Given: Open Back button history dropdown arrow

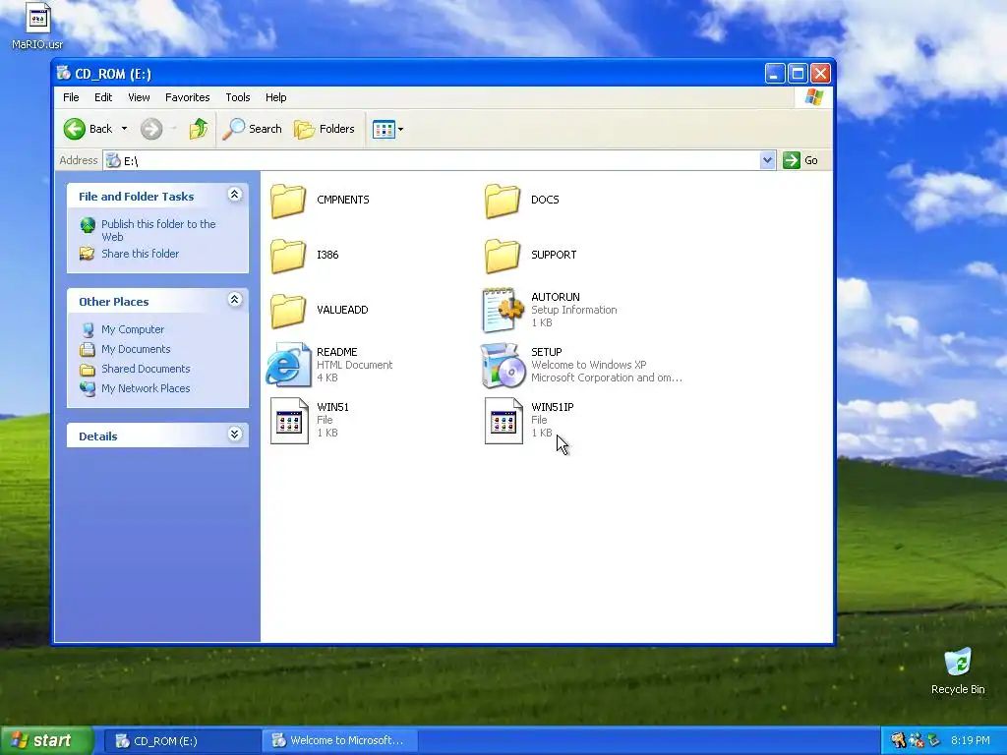Looking at the screenshot, I should click(x=125, y=129).
